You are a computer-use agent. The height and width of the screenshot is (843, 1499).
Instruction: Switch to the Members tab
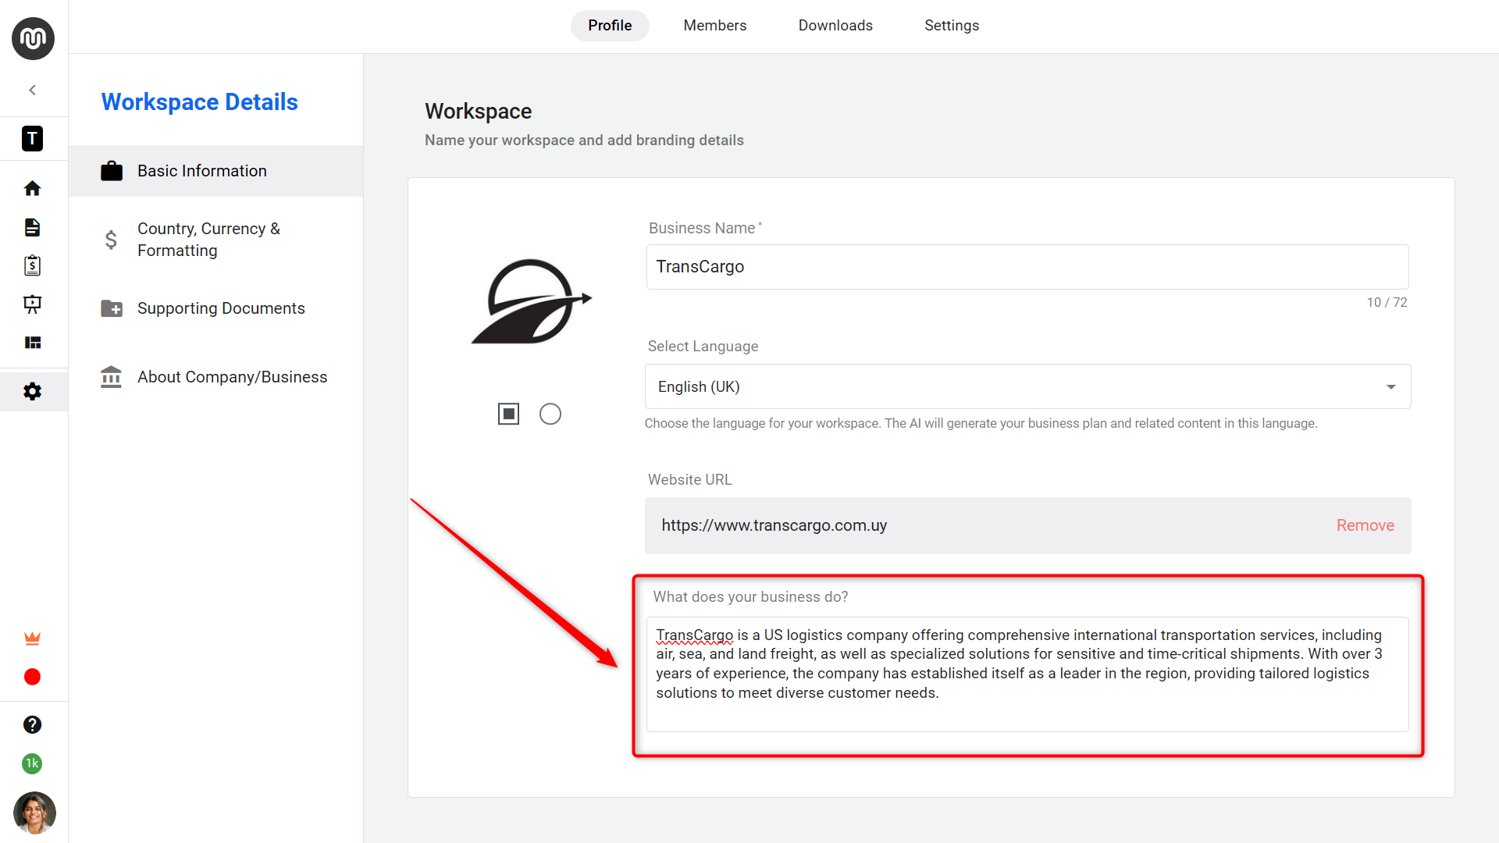(714, 26)
